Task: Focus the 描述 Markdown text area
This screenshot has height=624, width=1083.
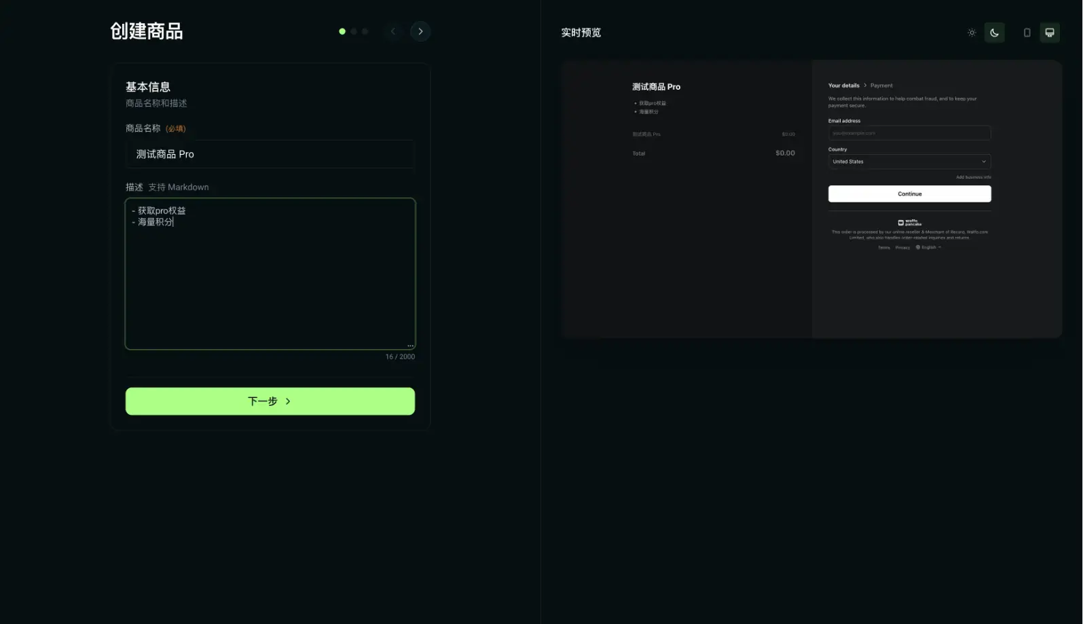Action: click(x=270, y=274)
